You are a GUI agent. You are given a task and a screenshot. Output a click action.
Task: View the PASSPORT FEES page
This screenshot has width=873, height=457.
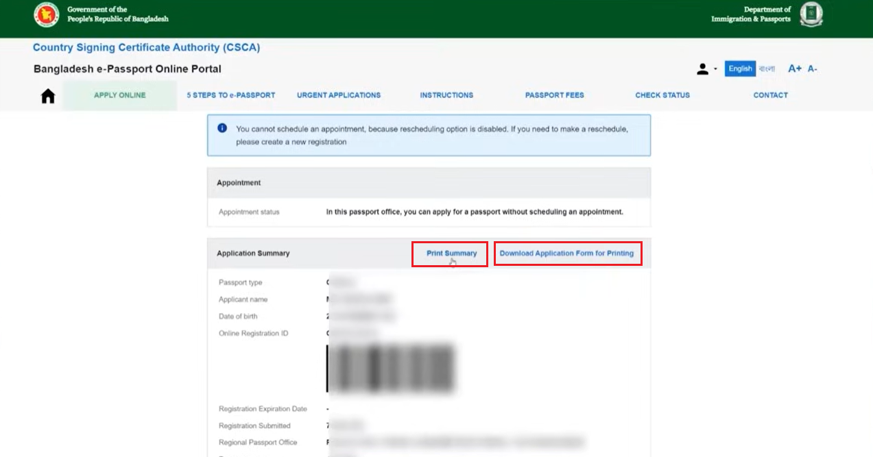coord(555,95)
